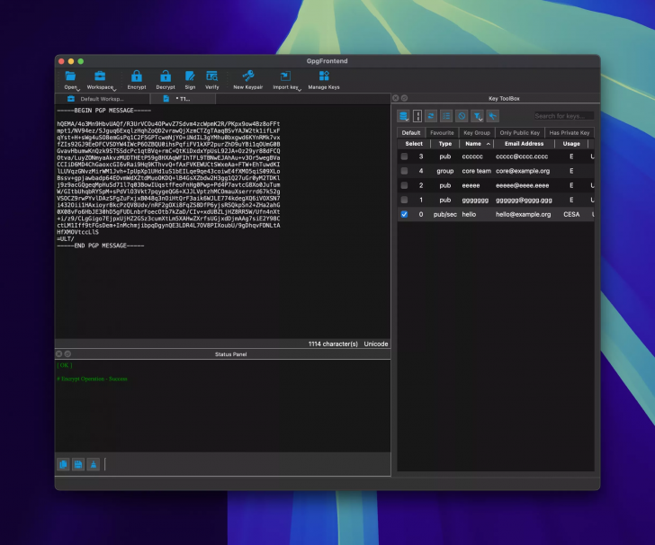Select the Default key list tab
The image size is (655, 545).
(411, 133)
